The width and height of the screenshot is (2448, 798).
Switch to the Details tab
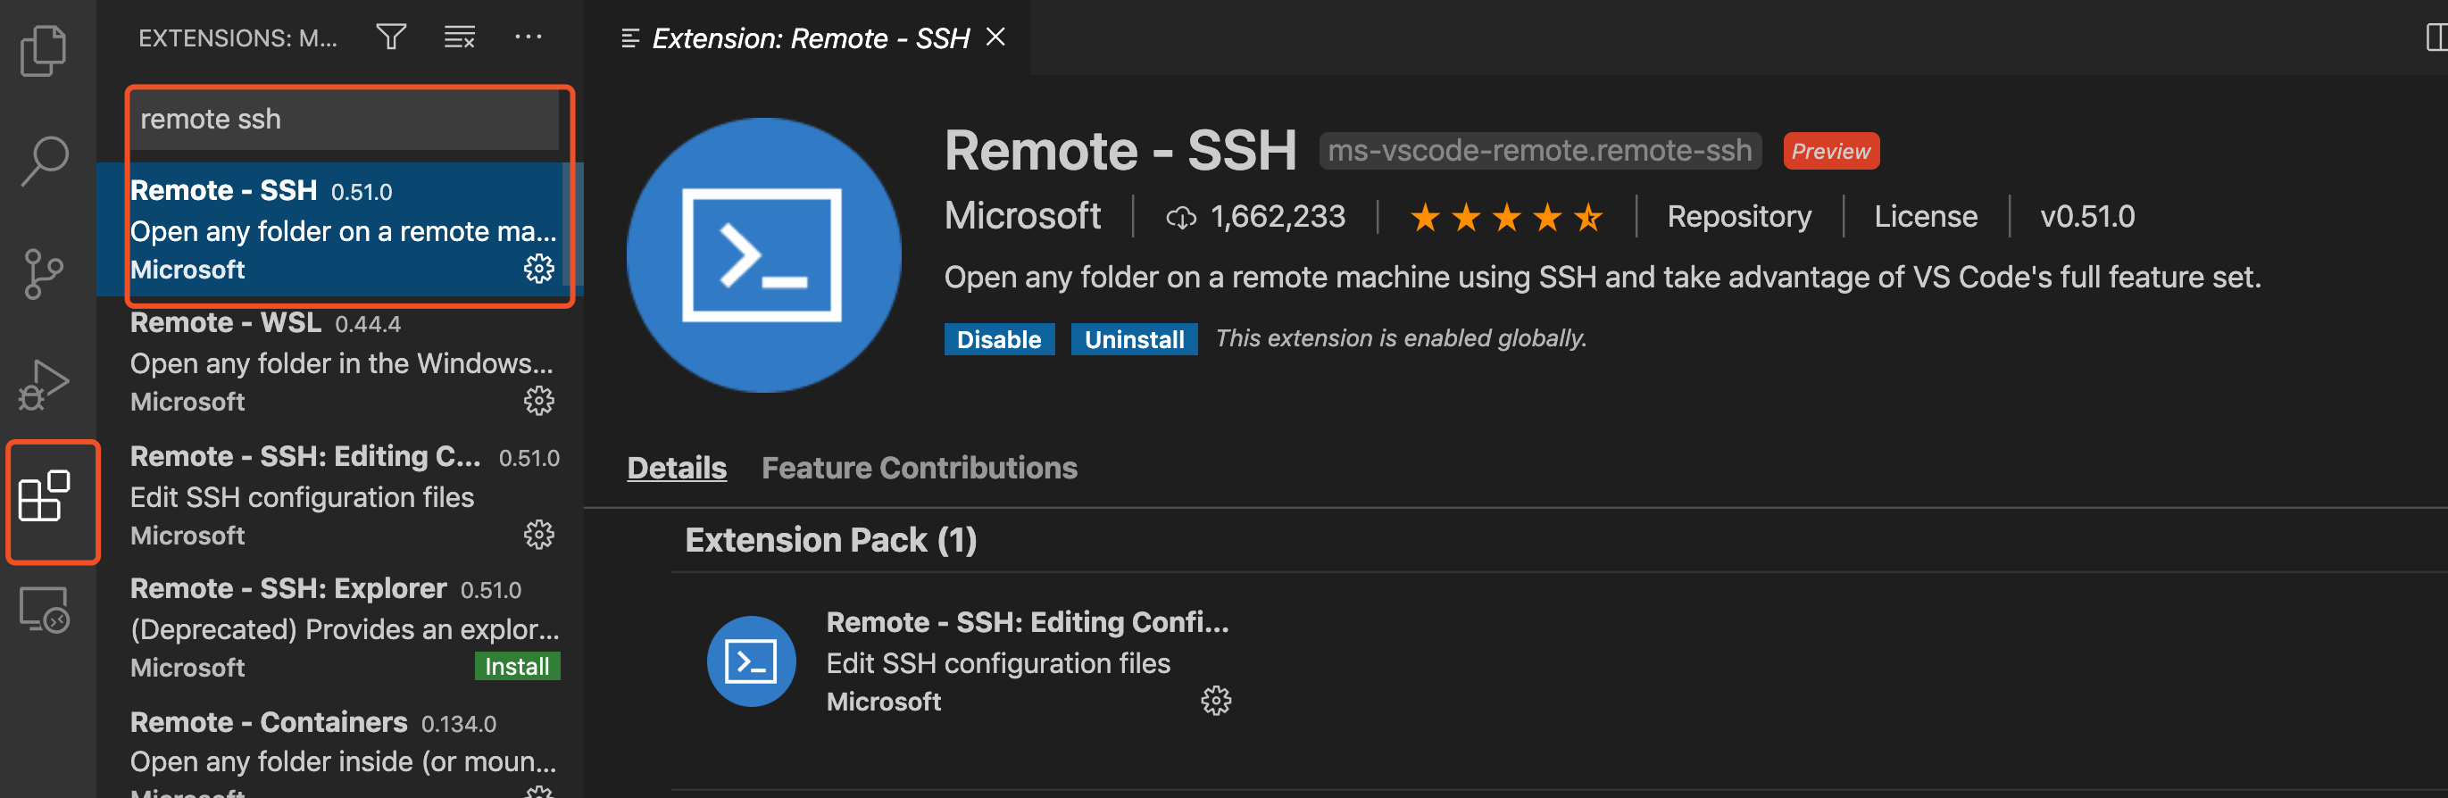coord(677,468)
